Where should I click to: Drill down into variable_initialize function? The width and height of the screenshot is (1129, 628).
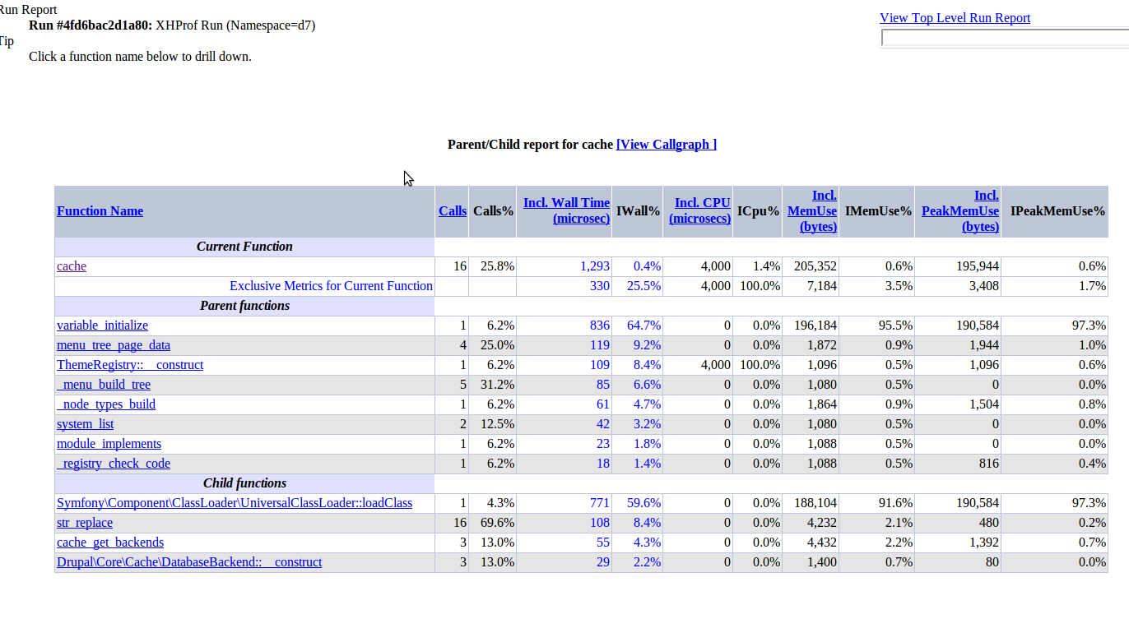tap(102, 326)
